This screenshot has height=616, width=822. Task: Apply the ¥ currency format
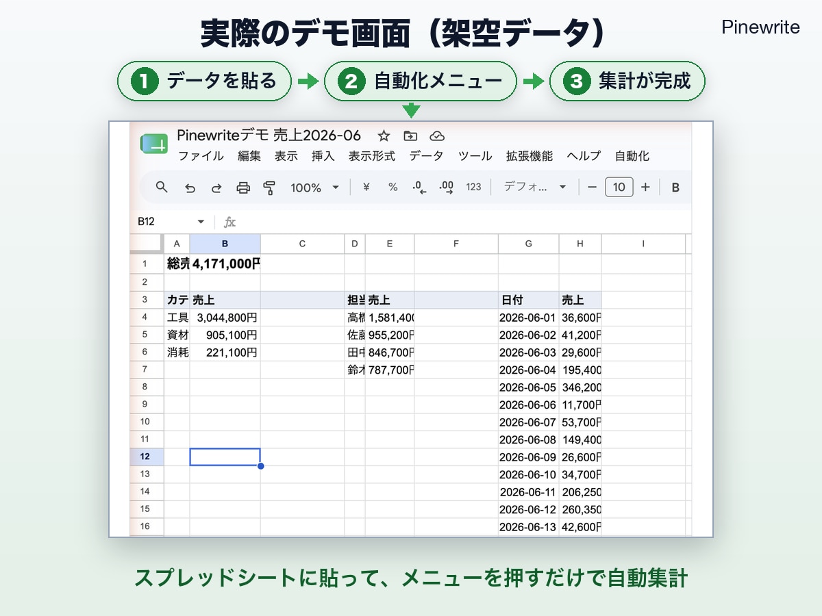[x=366, y=187]
